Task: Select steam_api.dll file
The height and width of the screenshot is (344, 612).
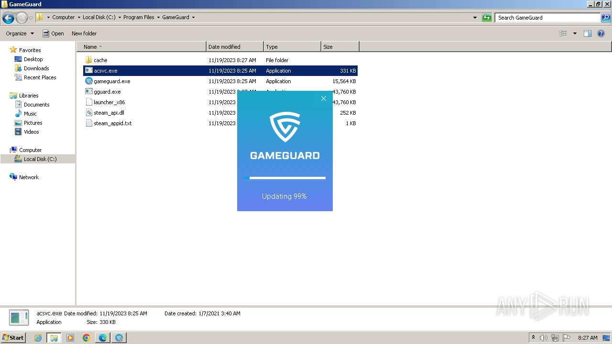Action: [109, 113]
